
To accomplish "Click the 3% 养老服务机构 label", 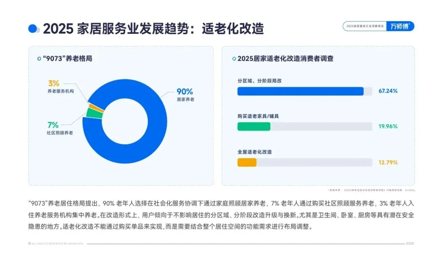I will [61, 87].
